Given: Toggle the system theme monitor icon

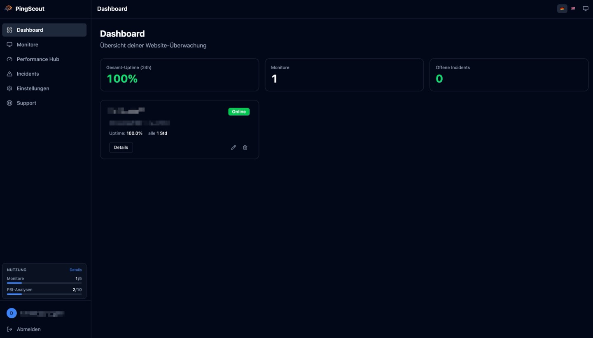Looking at the screenshot, I should (x=586, y=9).
